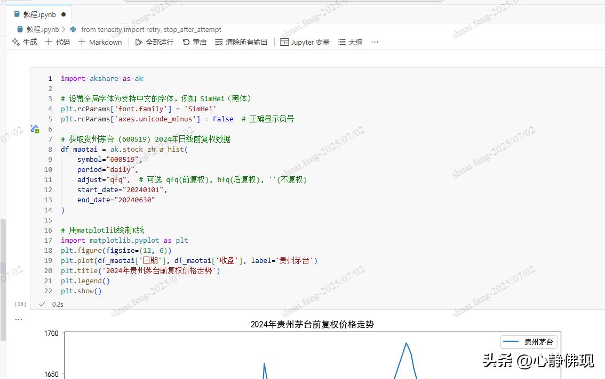Click on ak.stock_zh_a_hist call in line 8
Screen dimensions: 605x379
149,150
